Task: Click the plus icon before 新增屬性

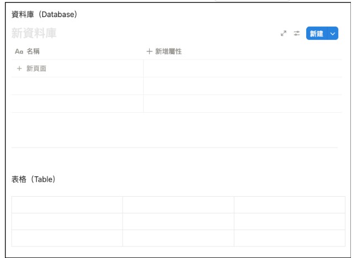Action: [x=149, y=51]
